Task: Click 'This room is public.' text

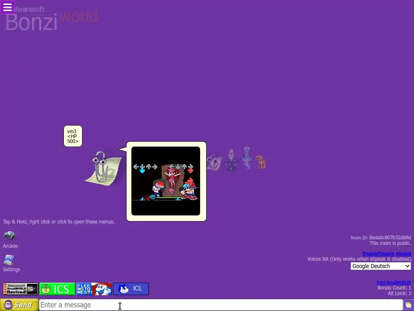Action: (390, 243)
